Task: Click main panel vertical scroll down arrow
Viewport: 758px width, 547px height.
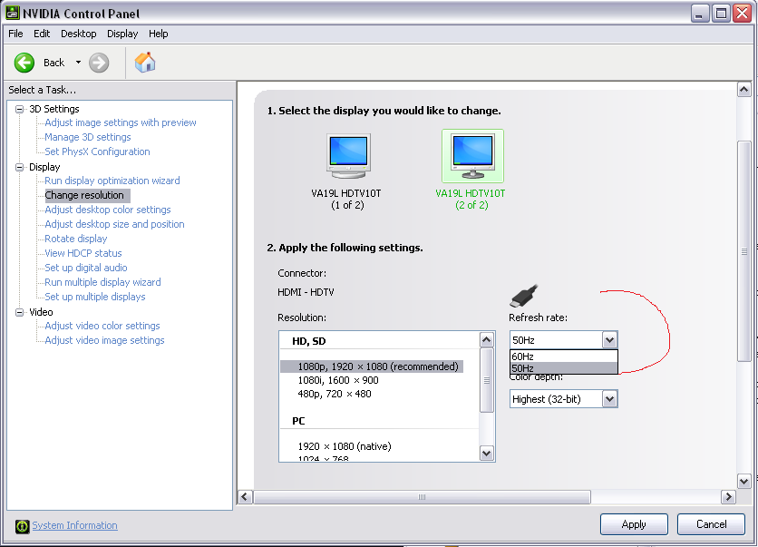Action: point(744,481)
